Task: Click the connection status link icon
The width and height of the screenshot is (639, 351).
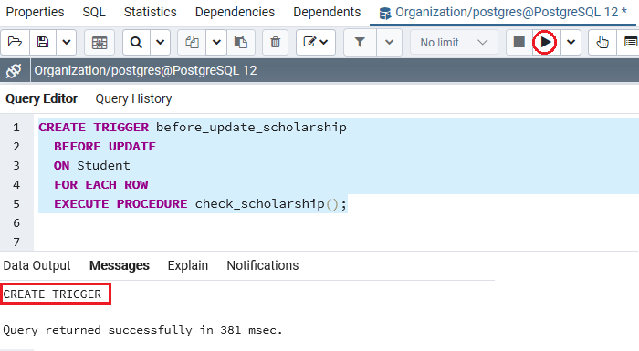Action: 14,70
